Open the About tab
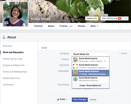This screenshot has width=131, height=104. 51,26
